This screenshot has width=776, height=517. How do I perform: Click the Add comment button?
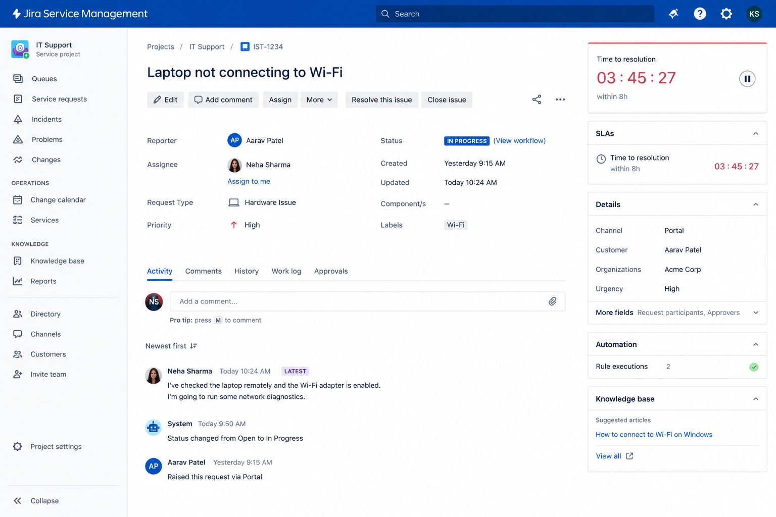[x=223, y=99]
